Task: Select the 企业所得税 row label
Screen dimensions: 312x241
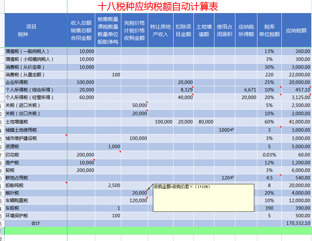Action: pos(36,82)
